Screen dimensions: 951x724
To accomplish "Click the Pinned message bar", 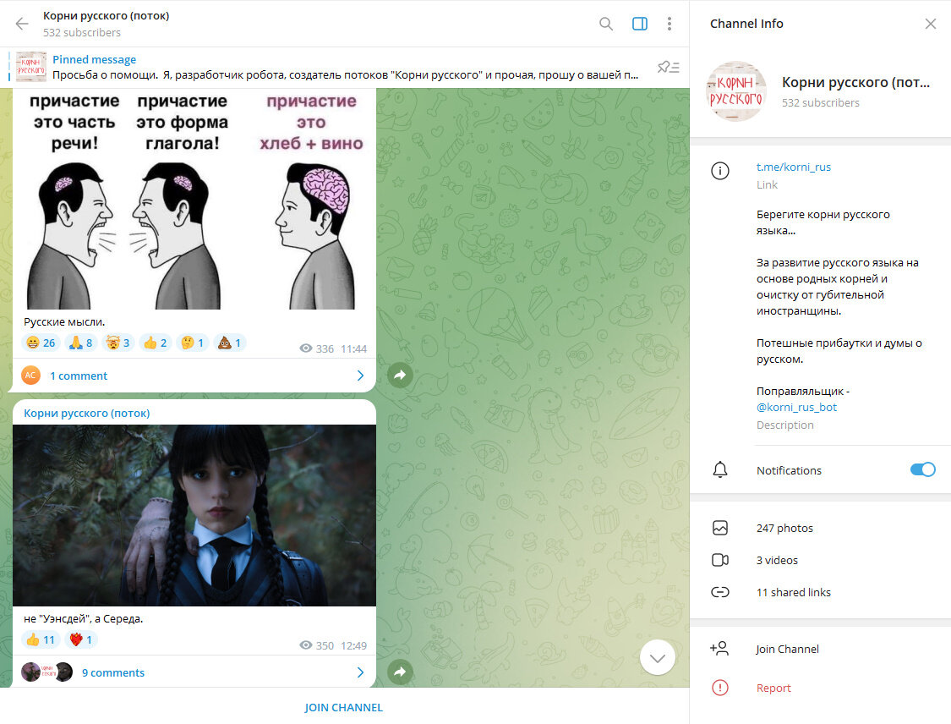I will click(x=345, y=67).
